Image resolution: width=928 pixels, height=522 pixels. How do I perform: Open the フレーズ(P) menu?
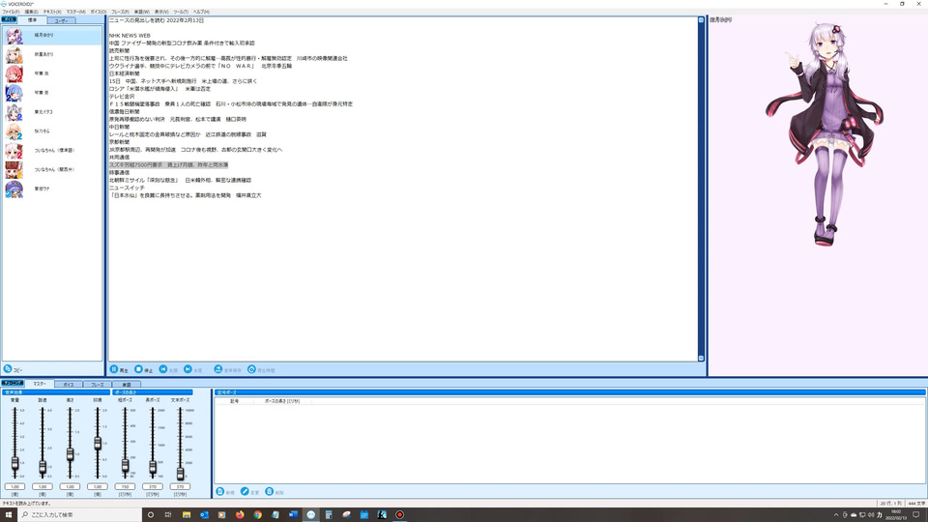[x=120, y=12]
